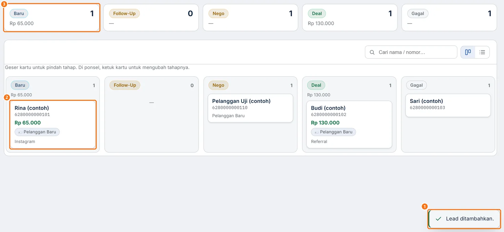Click the Follow-Up badge in the kanban column header
This screenshot has height=232, width=504.
point(125,85)
